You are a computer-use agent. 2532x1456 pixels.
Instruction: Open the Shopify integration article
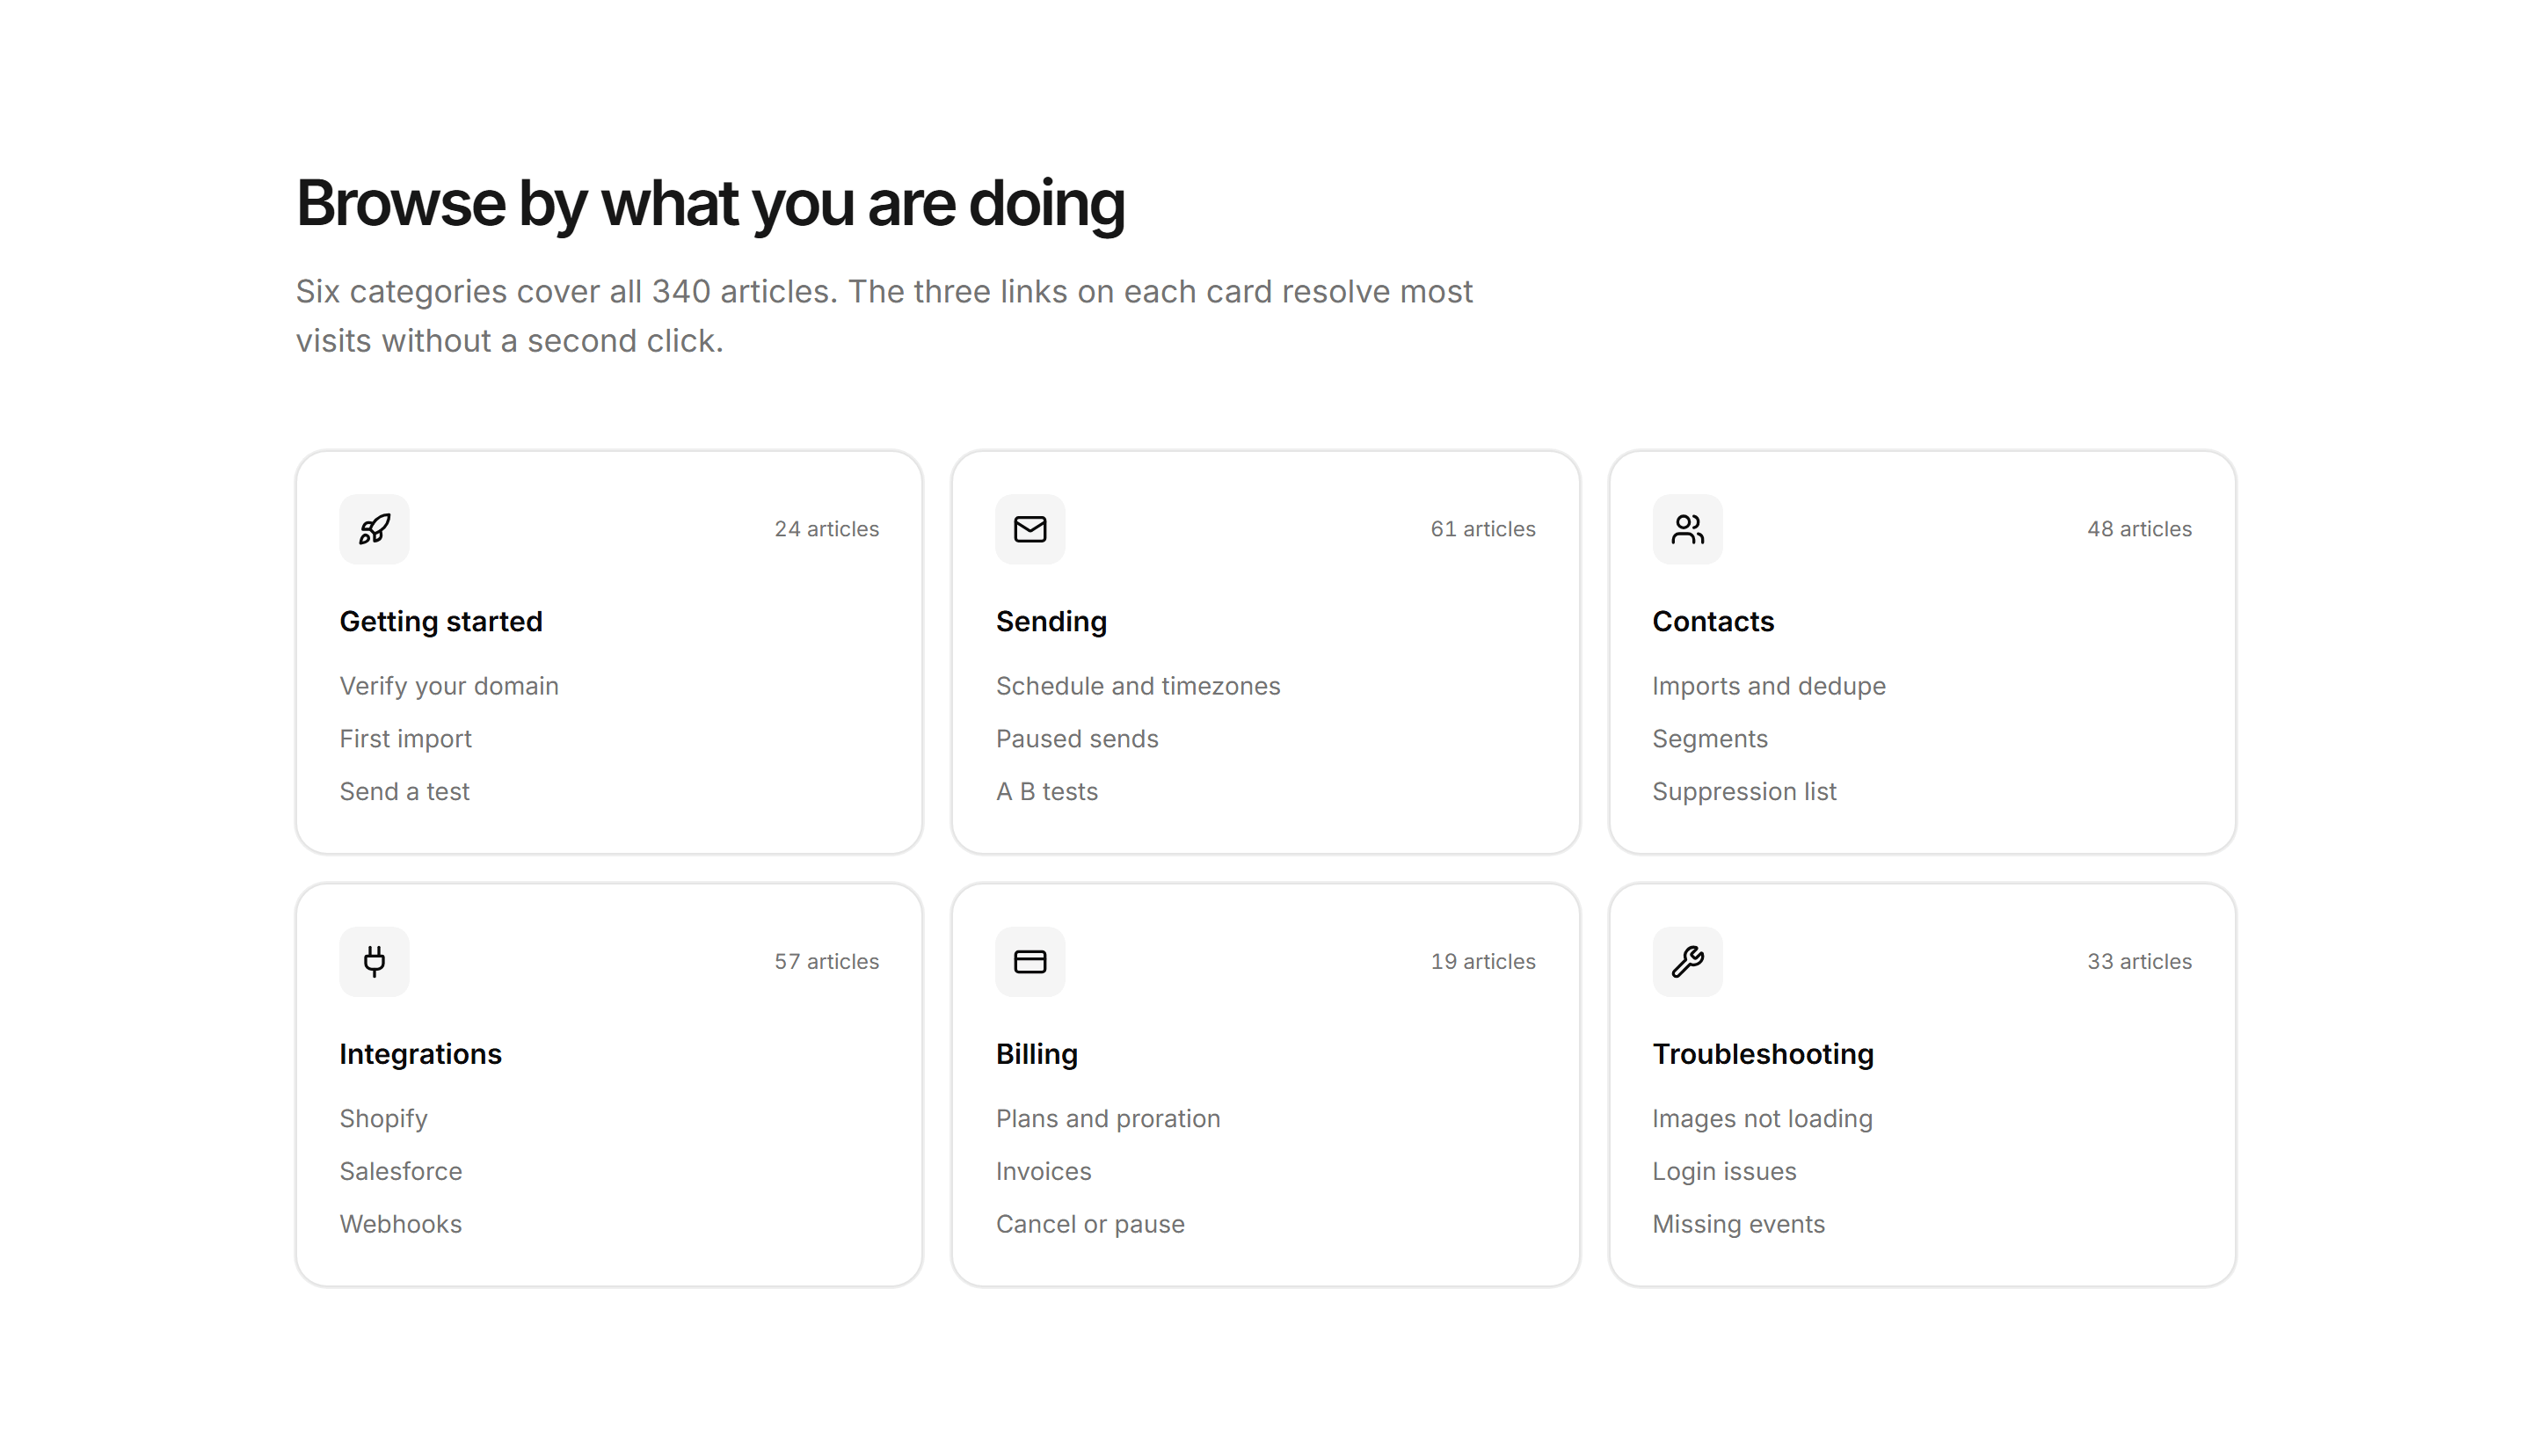[x=382, y=1118]
